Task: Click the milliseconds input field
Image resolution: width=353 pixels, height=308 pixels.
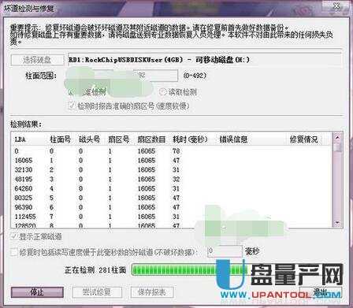Action: pos(225,251)
